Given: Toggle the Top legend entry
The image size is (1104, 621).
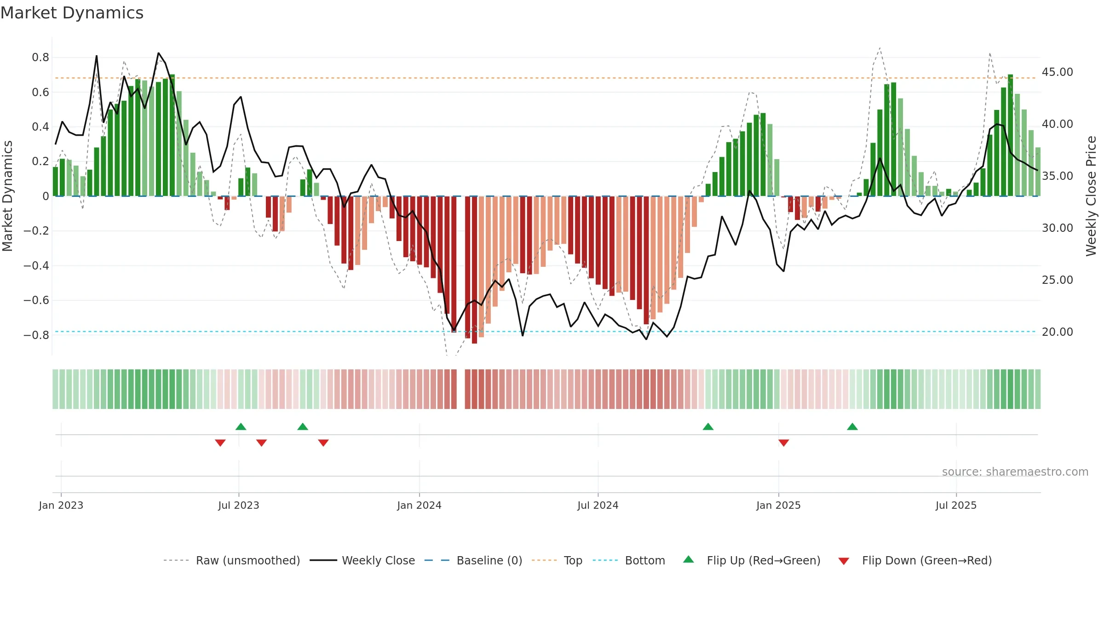Looking at the screenshot, I should click(557, 560).
